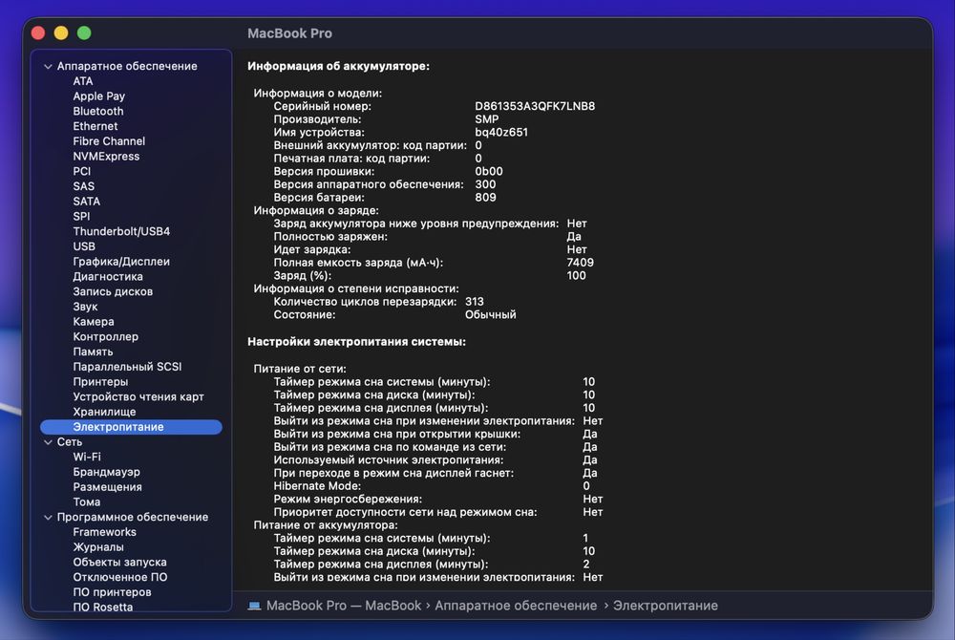This screenshot has width=955, height=640.
Task: Click firmware version value 0b00
Action: click(x=489, y=172)
